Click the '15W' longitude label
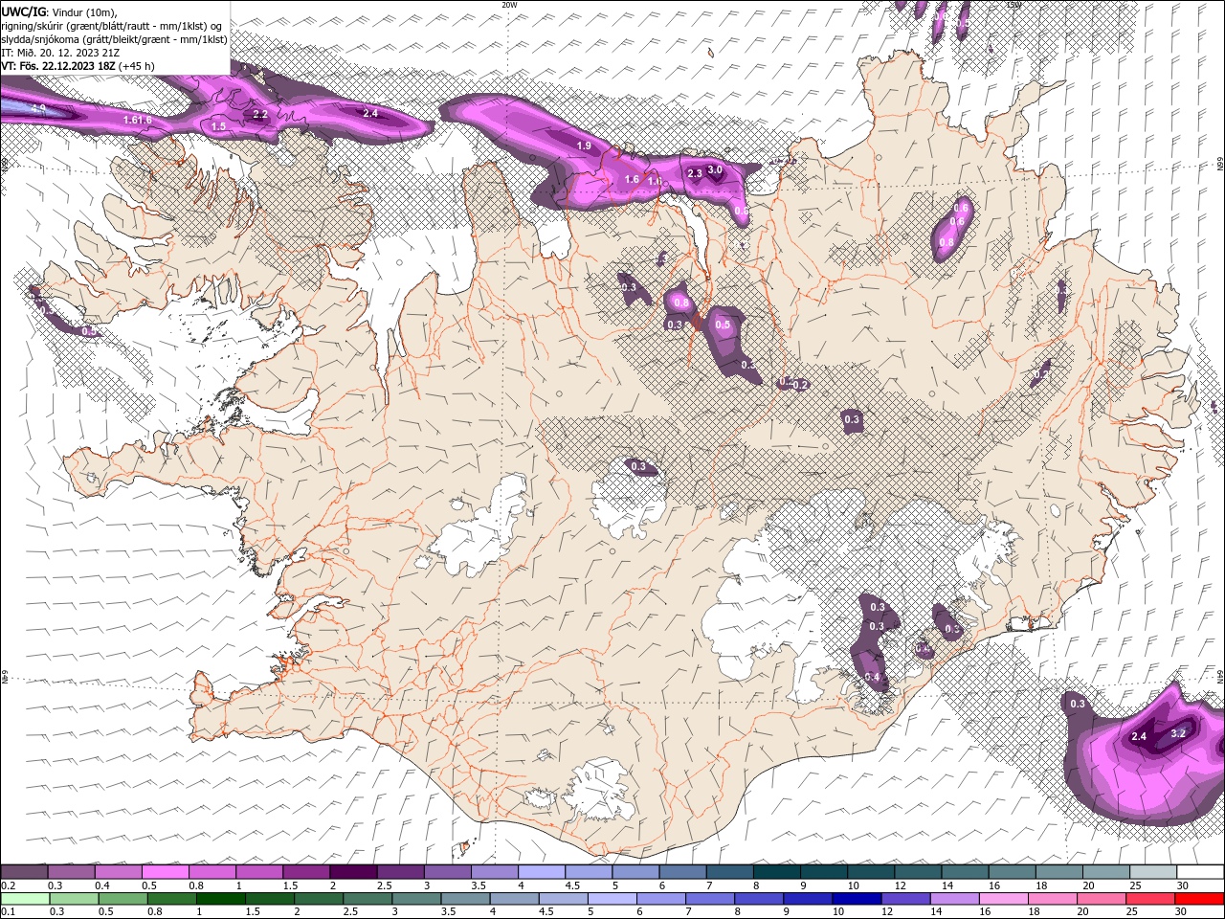 click(x=1014, y=5)
